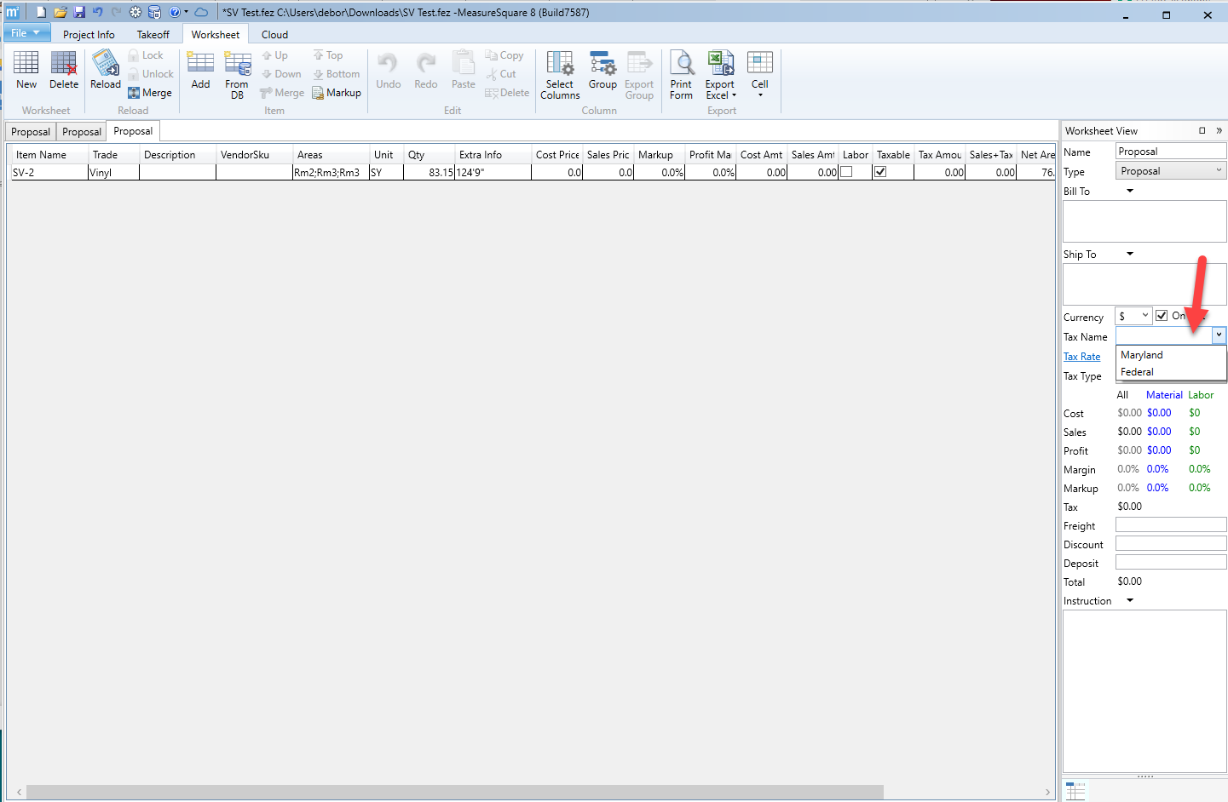Image resolution: width=1228 pixels, height=802 pixels.
Task: Click the Instruction text area
Action: click(x=1144, y=691)
